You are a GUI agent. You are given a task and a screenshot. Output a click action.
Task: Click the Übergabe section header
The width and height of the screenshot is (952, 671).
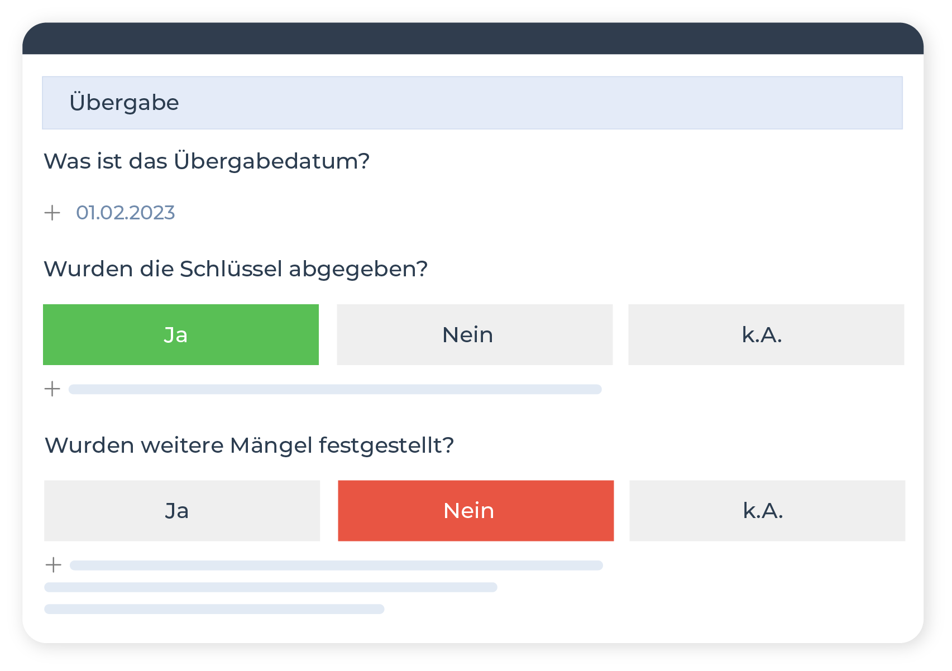coord(124,103)
